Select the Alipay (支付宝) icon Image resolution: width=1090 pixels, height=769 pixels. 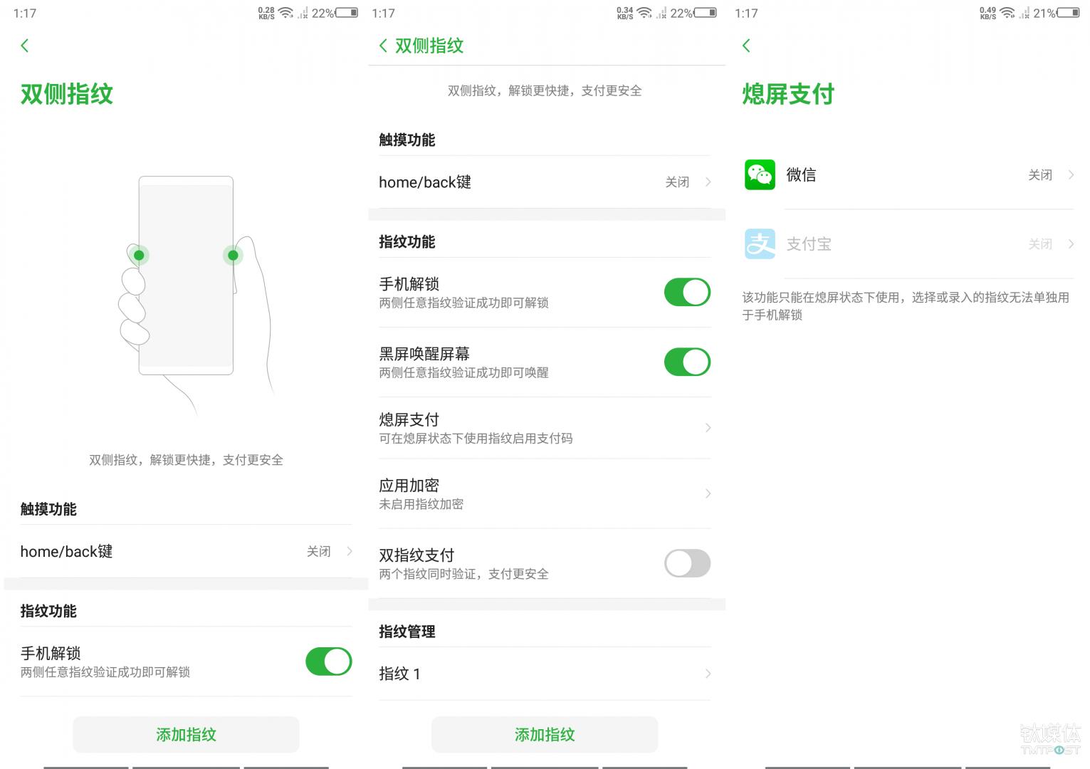(759, 244)
